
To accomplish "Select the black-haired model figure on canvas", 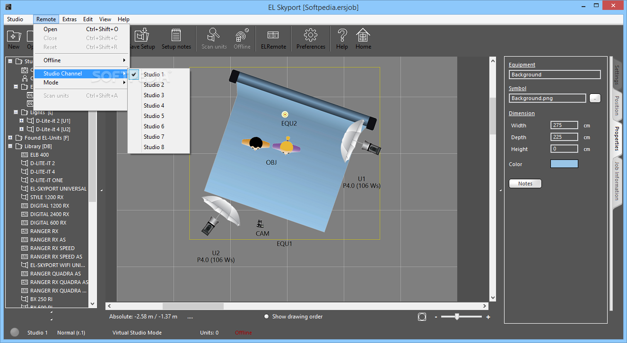I will pos(256,143).
